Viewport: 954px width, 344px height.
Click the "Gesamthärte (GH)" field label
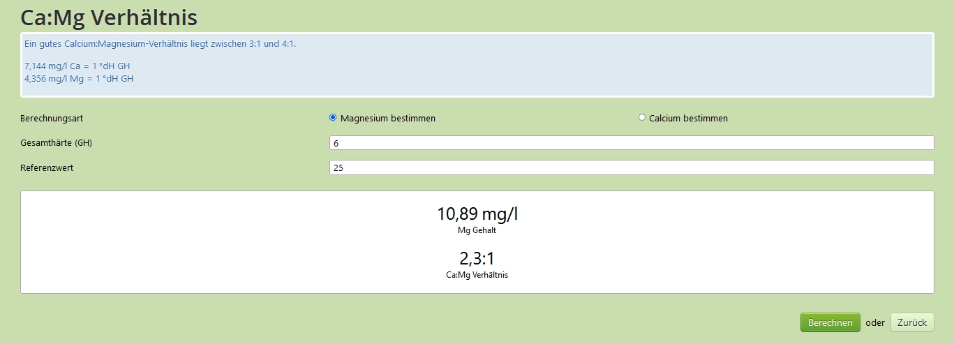[57, 143]
